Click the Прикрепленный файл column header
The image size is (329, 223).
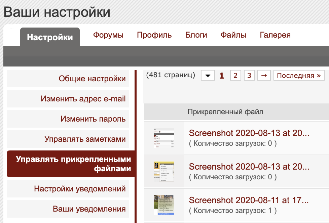point(225,112)
